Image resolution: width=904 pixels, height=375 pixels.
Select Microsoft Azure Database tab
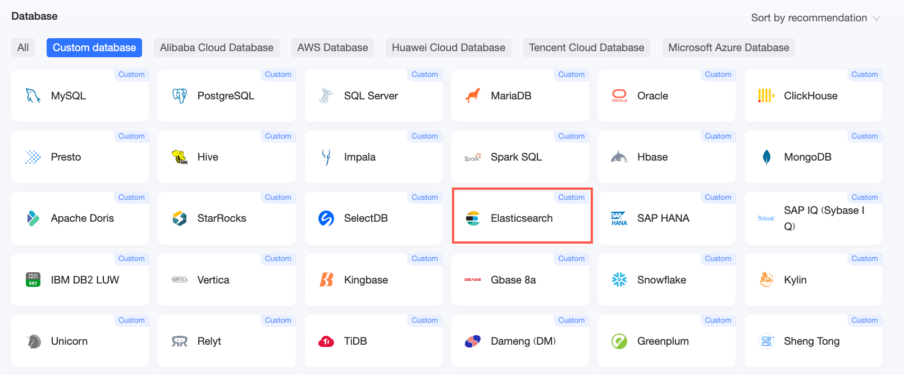point(729,48)
